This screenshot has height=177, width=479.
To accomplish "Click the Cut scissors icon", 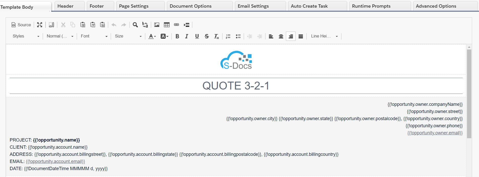I will click(63, 25).
